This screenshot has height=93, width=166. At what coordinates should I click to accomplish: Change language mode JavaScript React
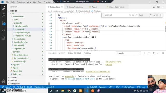[x=128, y=87]
